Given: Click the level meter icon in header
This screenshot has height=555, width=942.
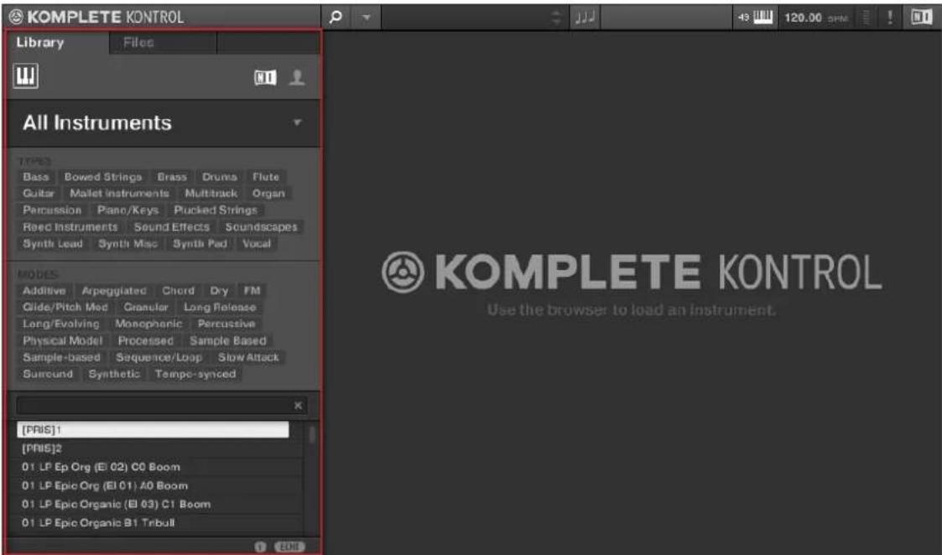Looking at the screenshot, I should tap(867, 17).
